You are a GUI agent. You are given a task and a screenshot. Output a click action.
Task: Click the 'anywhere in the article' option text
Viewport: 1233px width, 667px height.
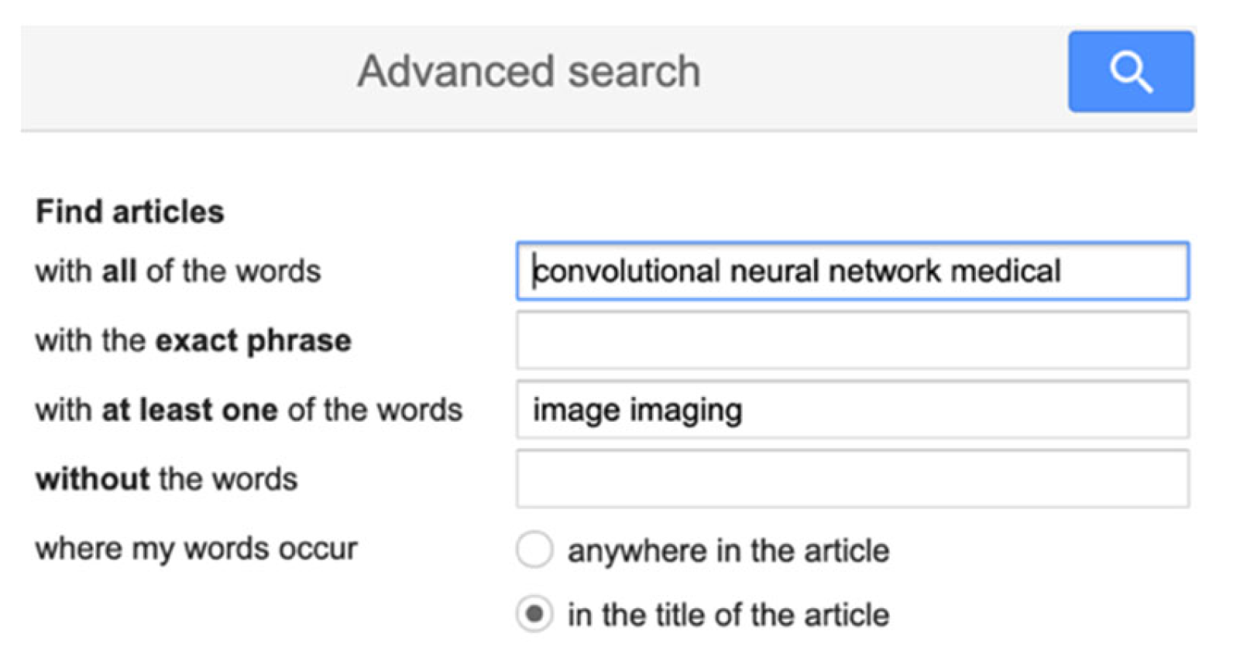click(728, 551)
